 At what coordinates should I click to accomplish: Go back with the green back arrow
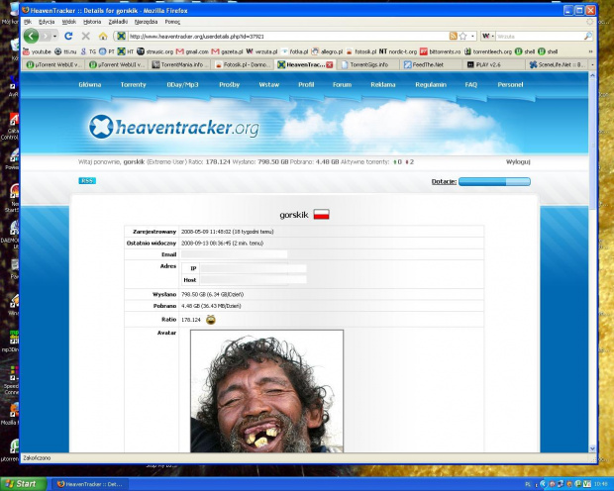(x=31, y=36)
